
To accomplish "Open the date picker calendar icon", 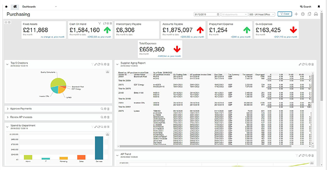I will coord(218,14).
